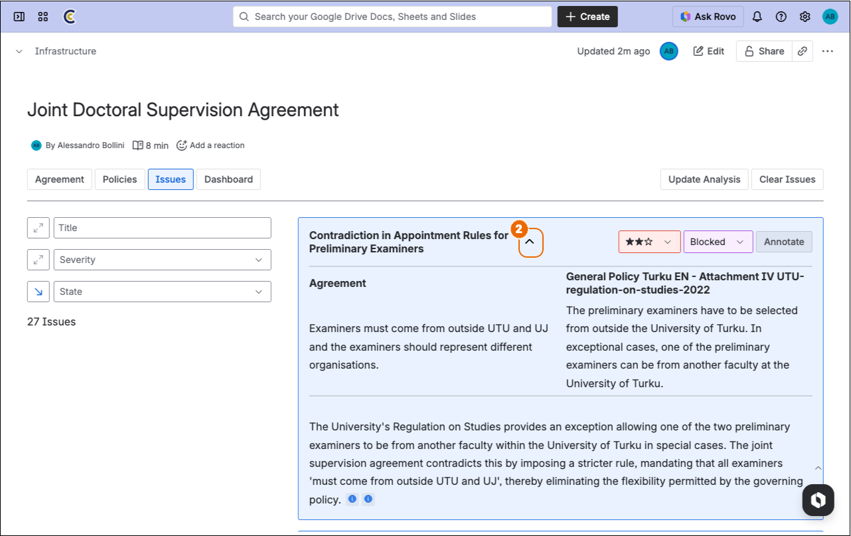The width and height of the screenshot is (851, 536).
Task: Open the help question mark icon
Action: pyautogui.click(x=781, y=17)
